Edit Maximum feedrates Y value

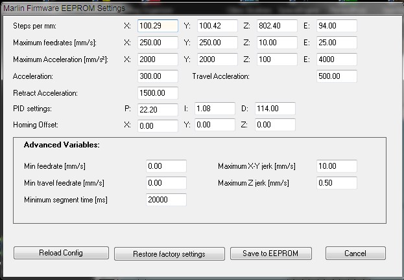217,43
